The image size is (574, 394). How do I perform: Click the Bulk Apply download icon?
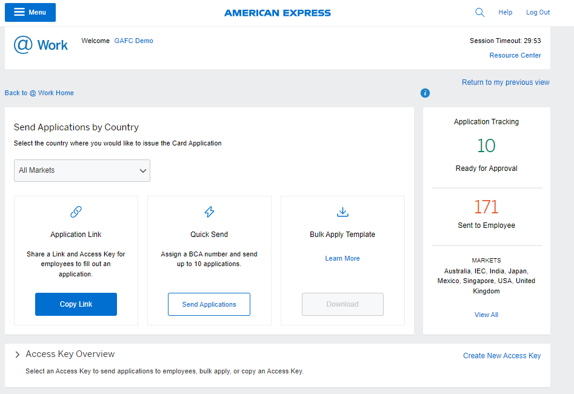click(x=342, y=212)
